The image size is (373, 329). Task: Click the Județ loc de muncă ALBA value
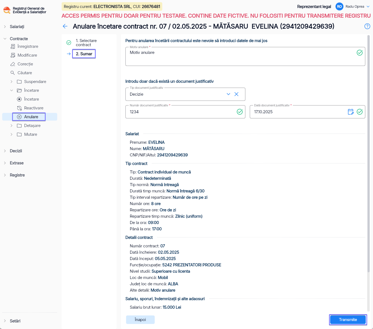point(173,284)
